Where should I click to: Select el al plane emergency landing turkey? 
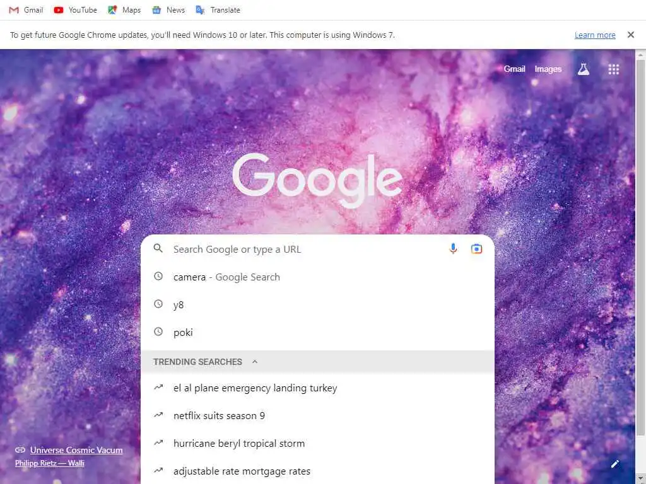pyautogui.click(x=317, y=388)
